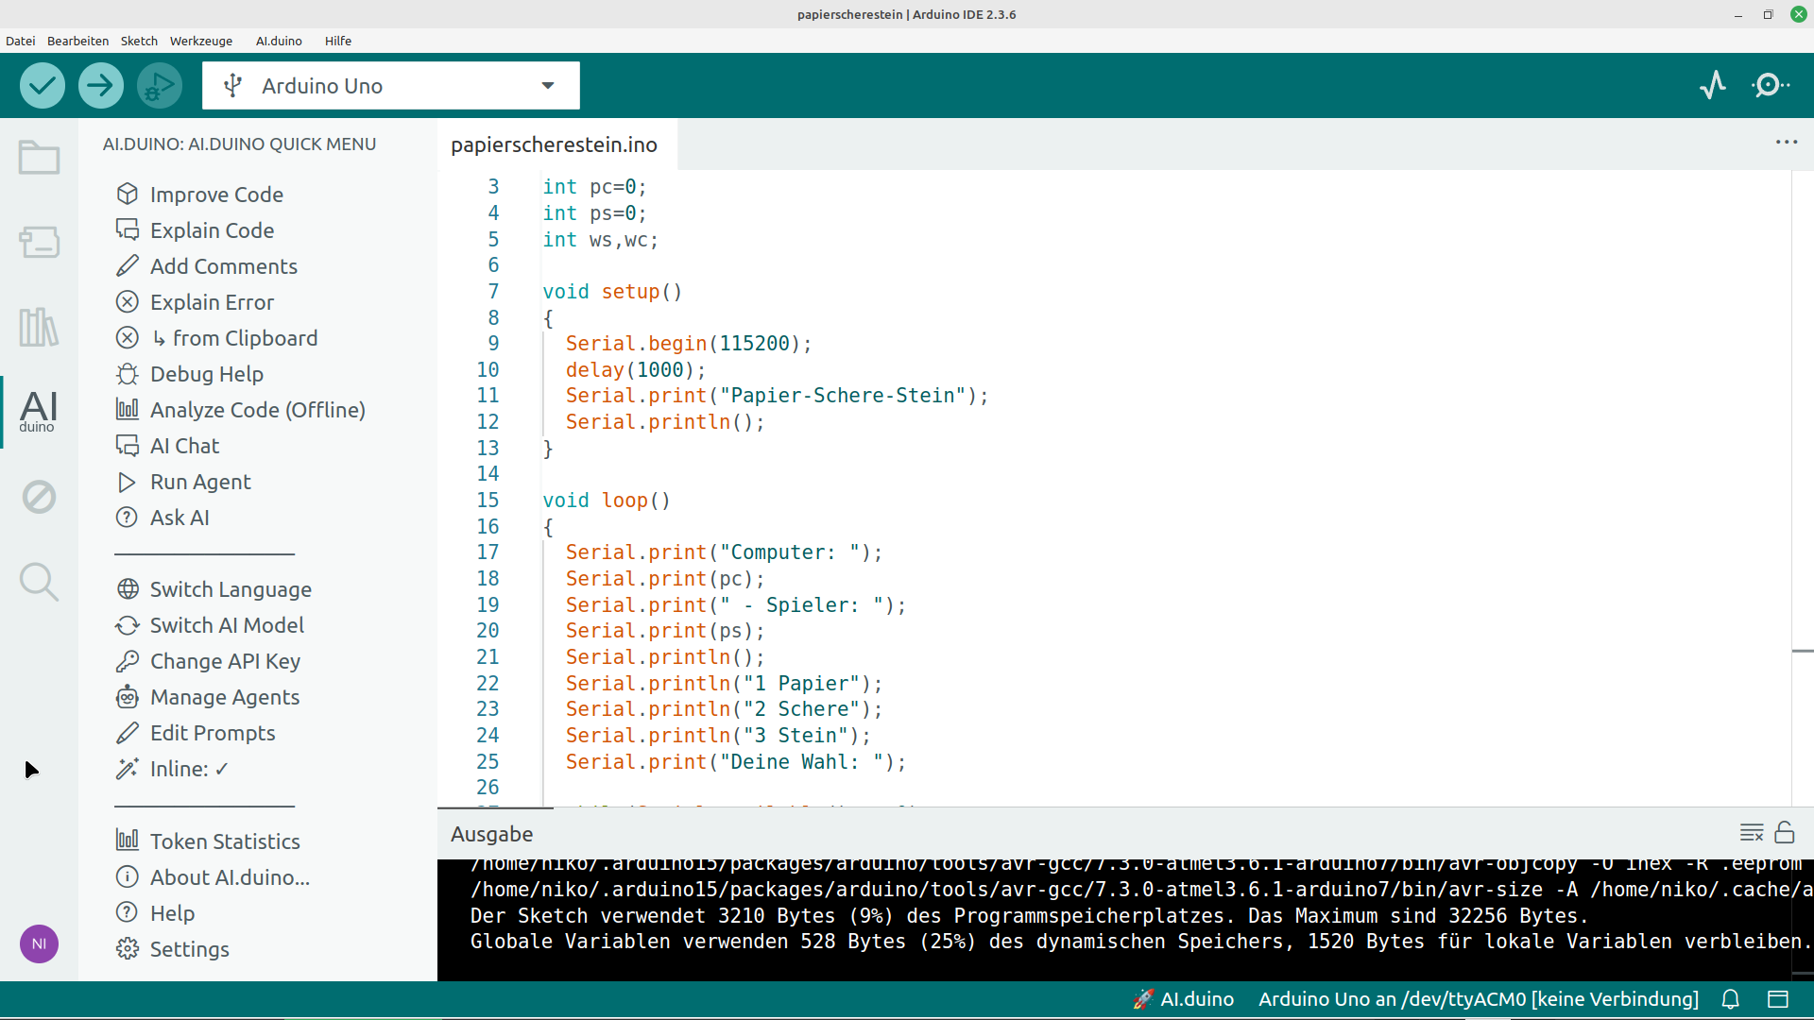
Task: Open the editor three-dots more menu
Action: pyautogui.click(x=1786, y=143)
